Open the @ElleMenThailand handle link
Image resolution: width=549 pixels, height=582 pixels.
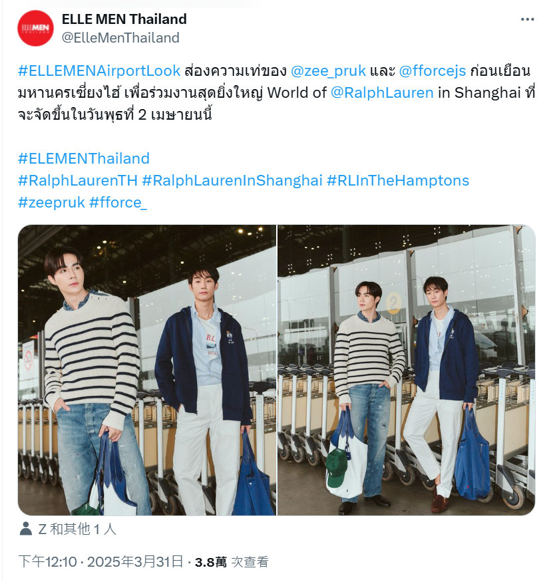pos(120,37)
